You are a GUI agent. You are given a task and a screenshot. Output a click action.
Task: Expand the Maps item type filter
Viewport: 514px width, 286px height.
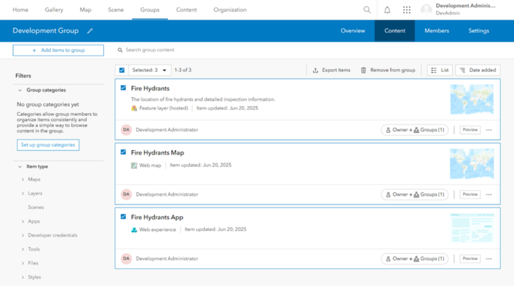(23, 180)
